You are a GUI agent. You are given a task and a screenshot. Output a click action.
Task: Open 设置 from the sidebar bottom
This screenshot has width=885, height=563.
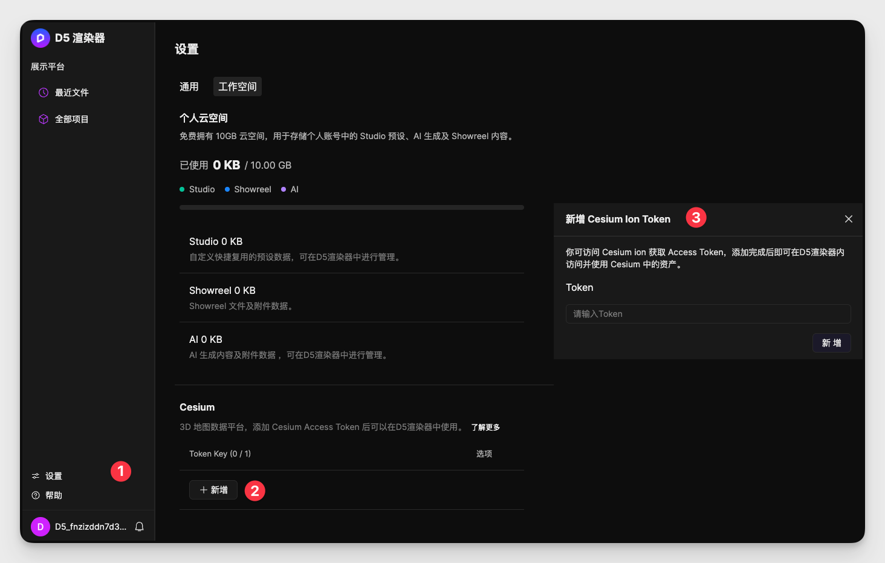(x=54, y=476)
